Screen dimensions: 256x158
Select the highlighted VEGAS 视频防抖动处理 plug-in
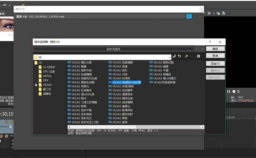pos(125,82)
